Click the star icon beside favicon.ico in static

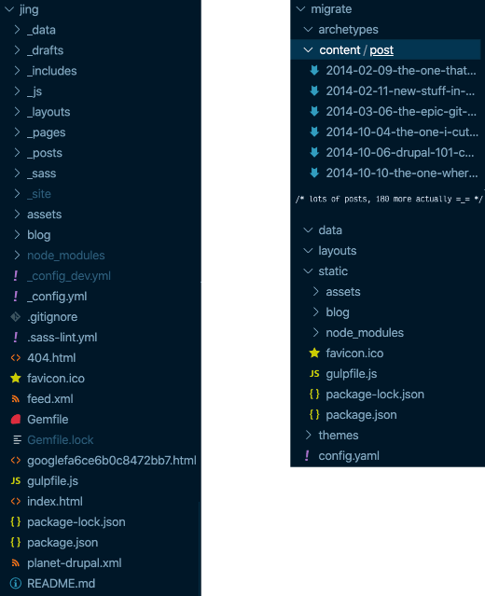click(x=314, y=353)
